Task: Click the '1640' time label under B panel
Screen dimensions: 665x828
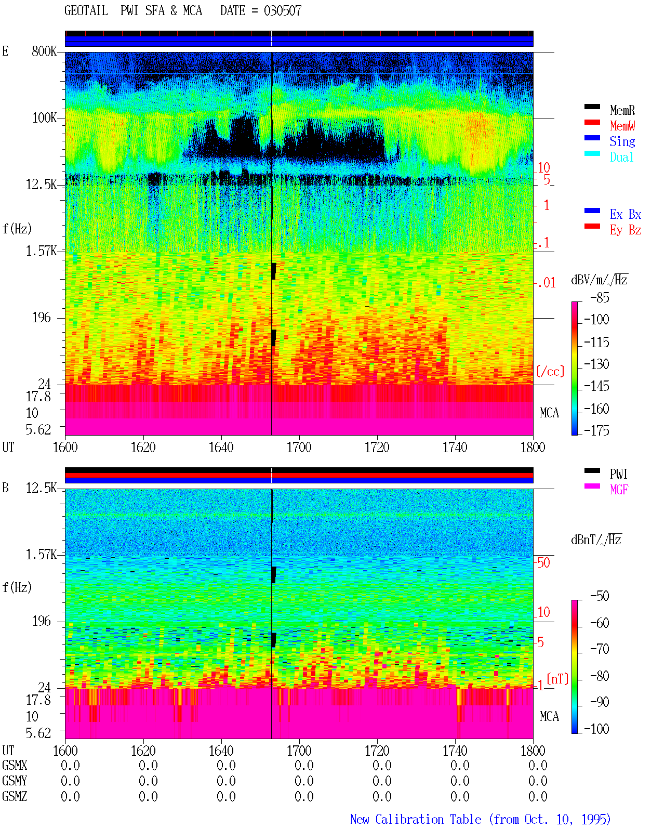Action: (x=221, y=751)
